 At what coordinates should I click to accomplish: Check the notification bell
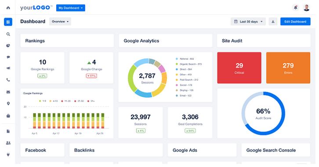pyautogui.click(x=295, y=8)
